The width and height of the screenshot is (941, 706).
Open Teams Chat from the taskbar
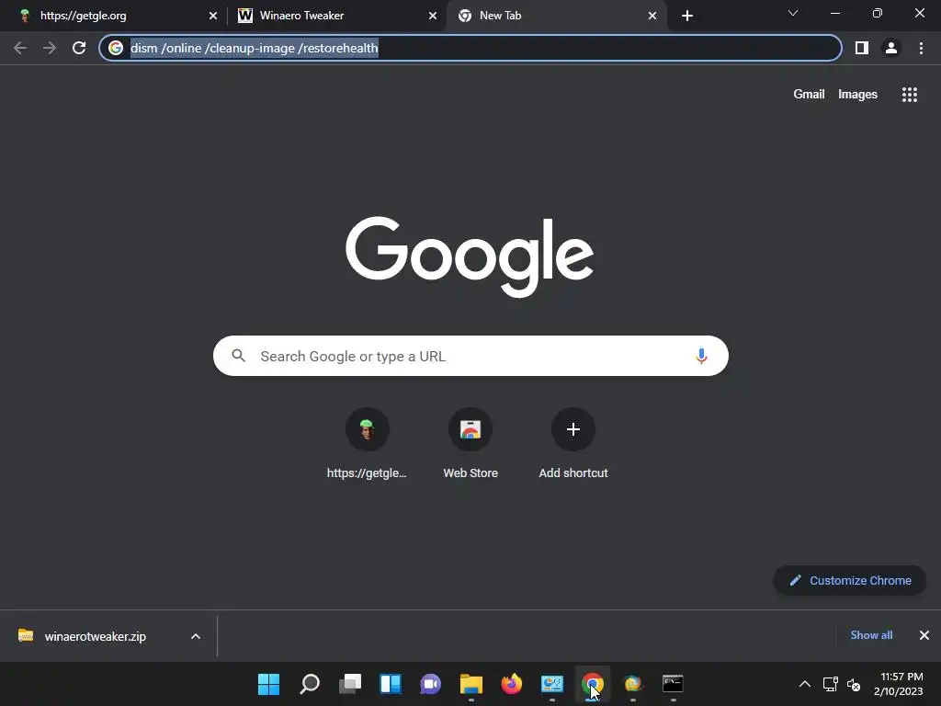430,684
